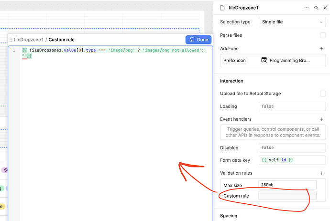
Task: Click the Disabled value field
Action: 292,147
